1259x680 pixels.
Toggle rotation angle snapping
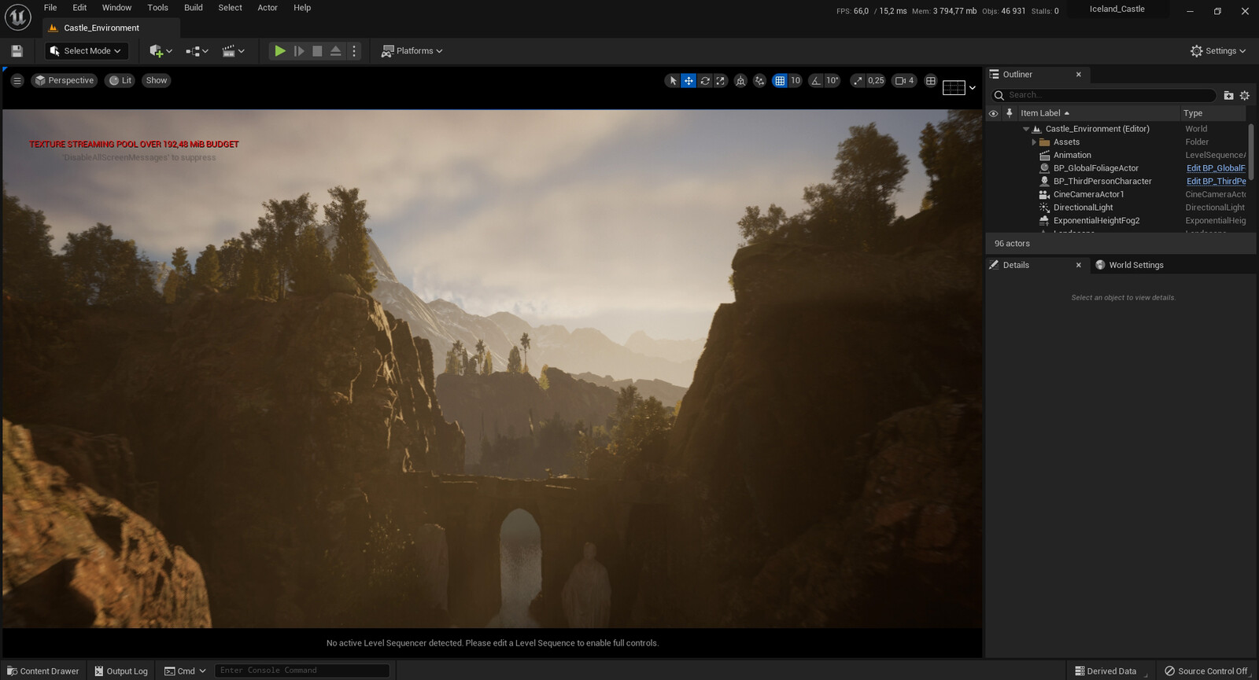point(816,80)
